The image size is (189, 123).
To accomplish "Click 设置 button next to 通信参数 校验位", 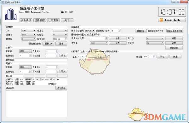I will point(174,43).
